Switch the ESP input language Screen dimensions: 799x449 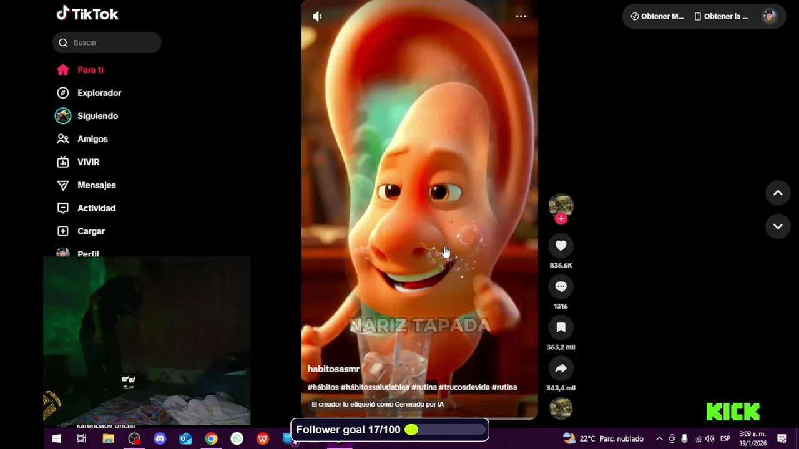(x=725, y=439)
